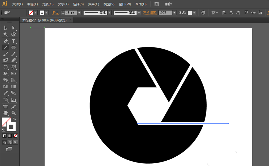269x166 pixels.
Task: Open Adobe Bridge via the Br icon
Action: 156,4
